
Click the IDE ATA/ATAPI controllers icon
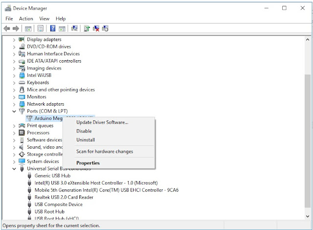[x=22, y=61]
